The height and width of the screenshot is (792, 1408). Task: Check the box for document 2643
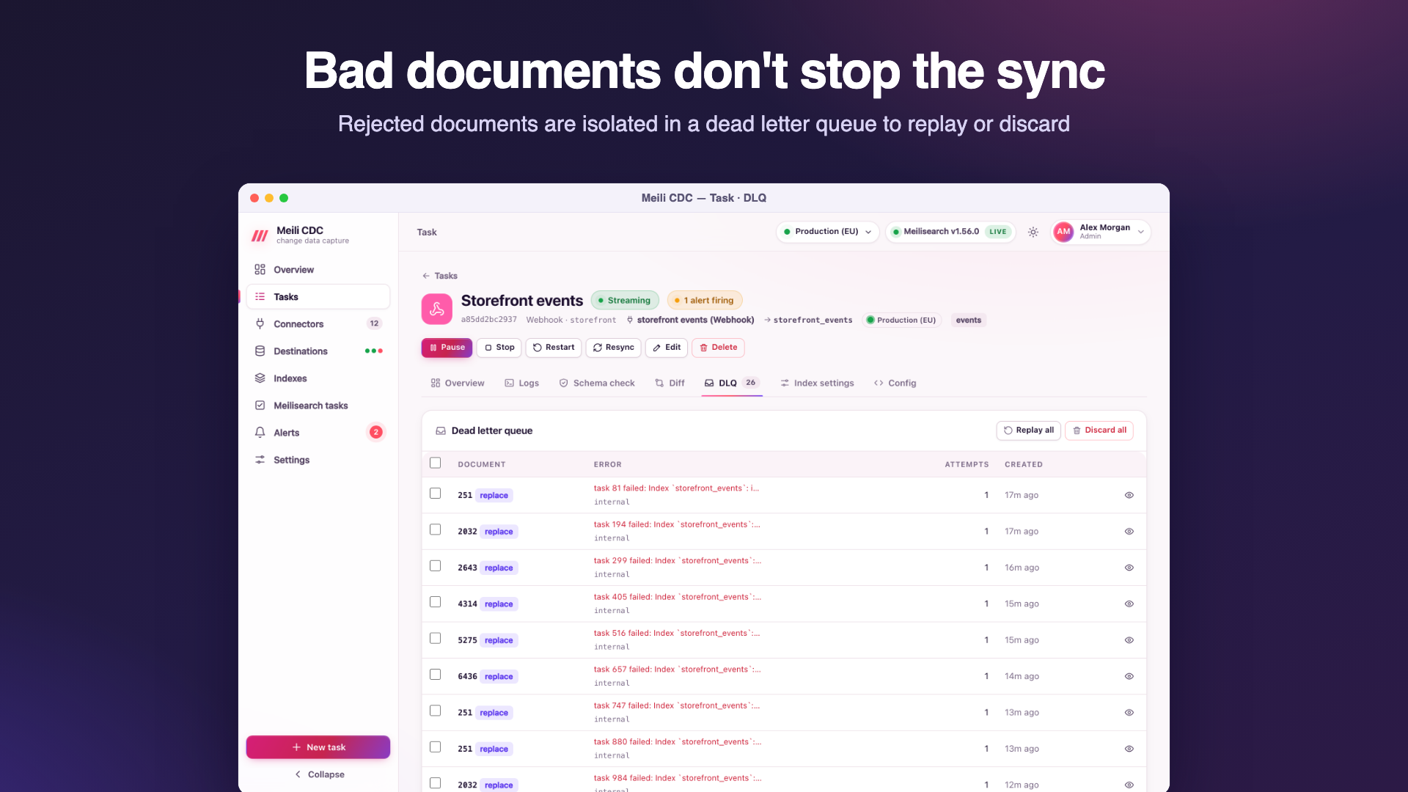(x=436, y=566)
